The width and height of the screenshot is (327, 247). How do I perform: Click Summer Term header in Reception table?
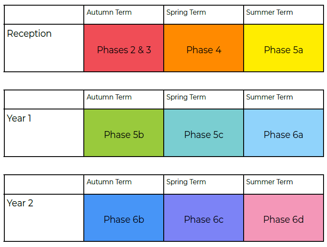pyautogui.click(x=270, y=13)
